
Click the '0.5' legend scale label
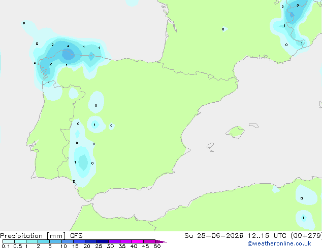(17, 246)
